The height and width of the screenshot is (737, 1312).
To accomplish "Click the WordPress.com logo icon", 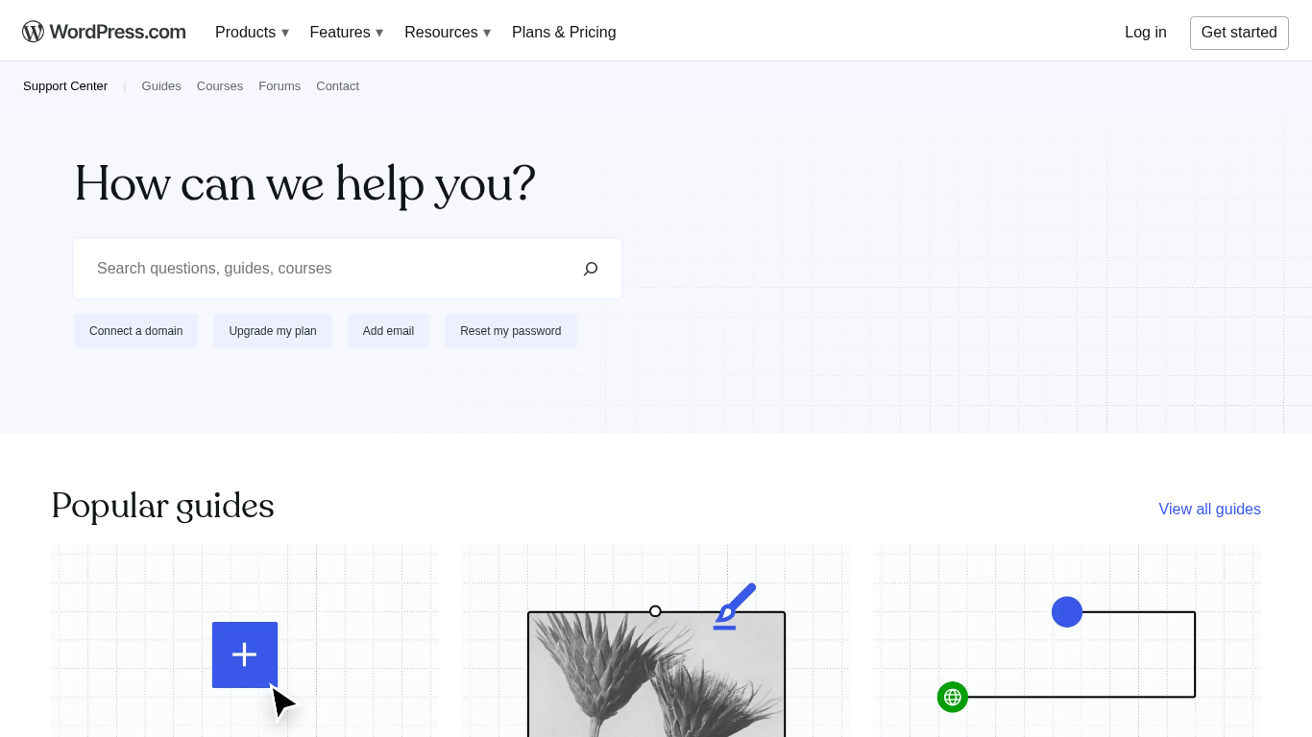I will [33, 32].
